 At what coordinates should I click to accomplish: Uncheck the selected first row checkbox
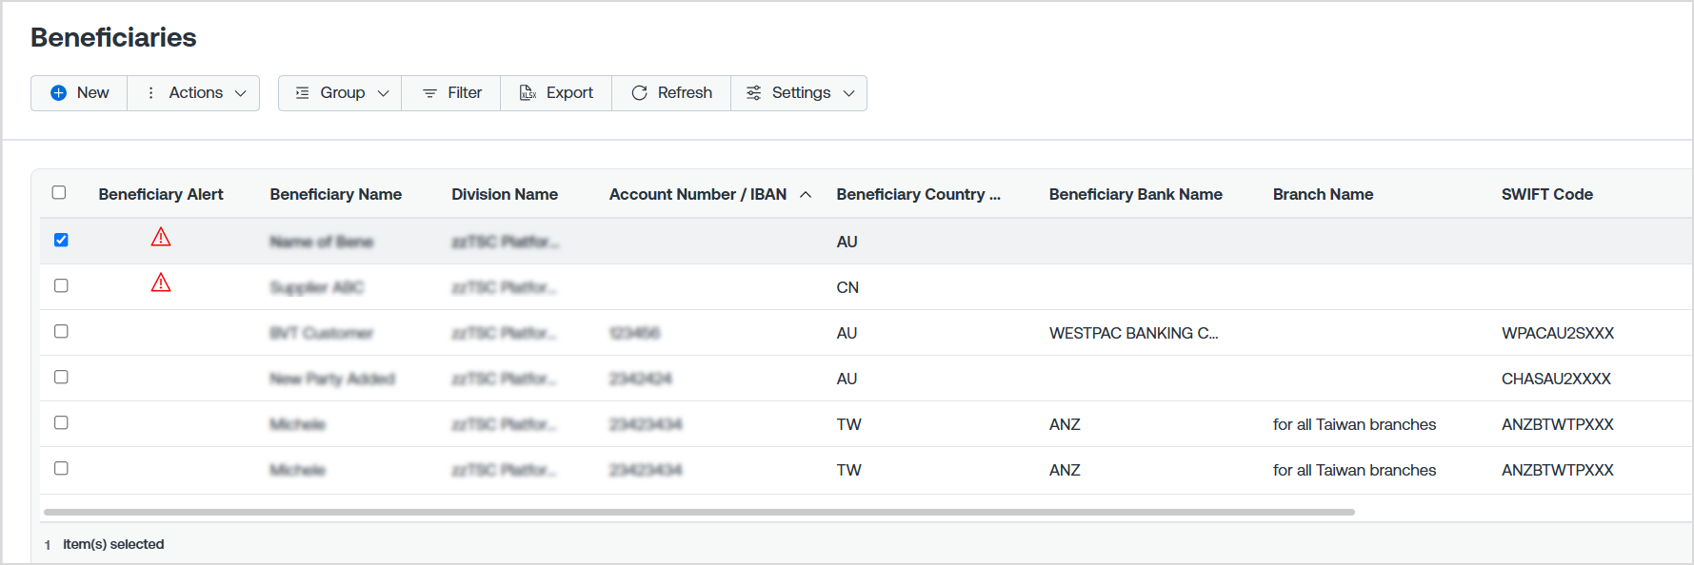(x=61, y=240)
